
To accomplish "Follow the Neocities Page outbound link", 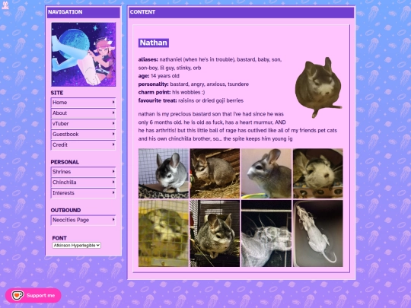I will [84, 220].
